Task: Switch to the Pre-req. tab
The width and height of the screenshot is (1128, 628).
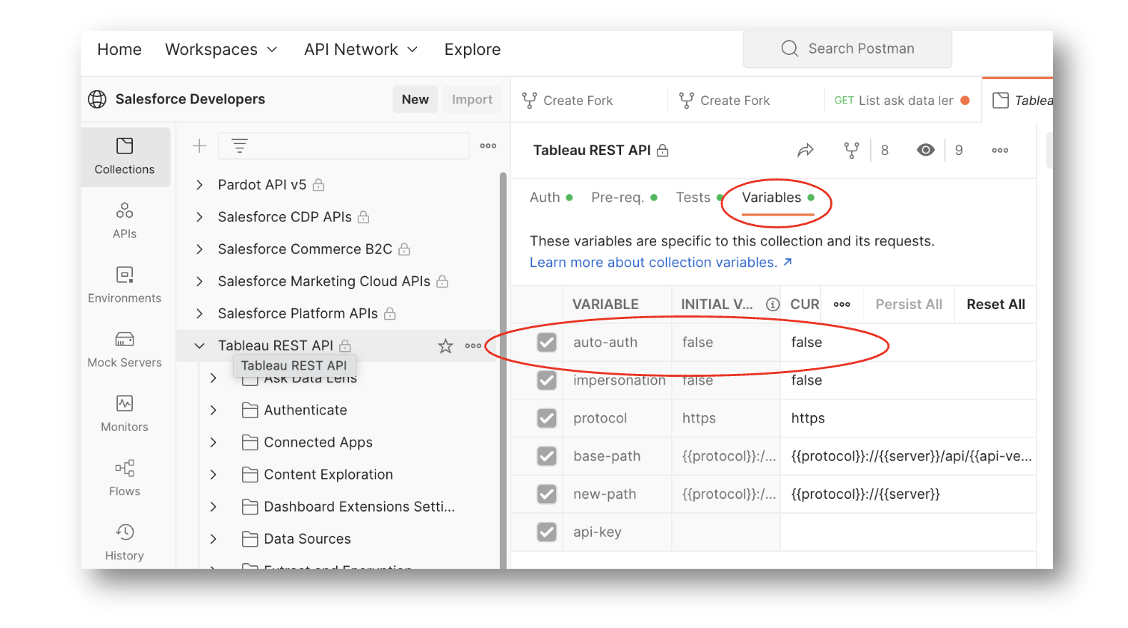Action: point(624,198)
